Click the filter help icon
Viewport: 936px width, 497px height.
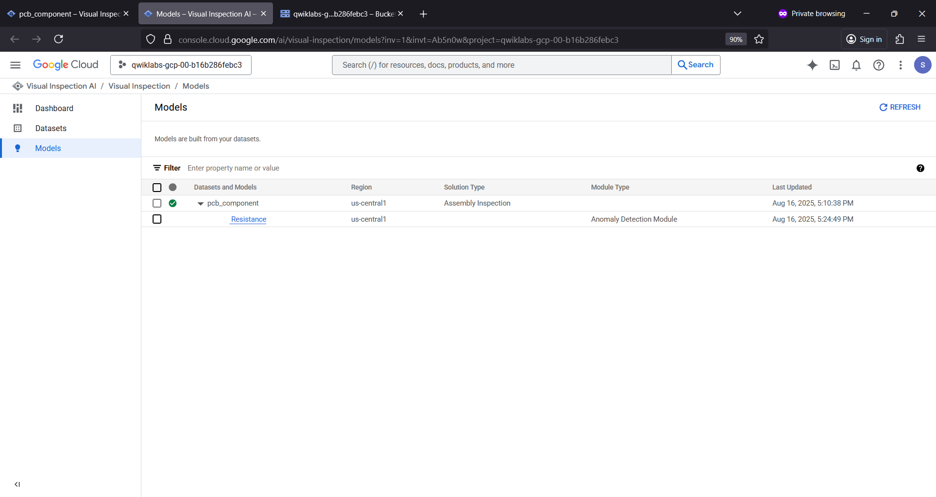click(x=920, y=168)
